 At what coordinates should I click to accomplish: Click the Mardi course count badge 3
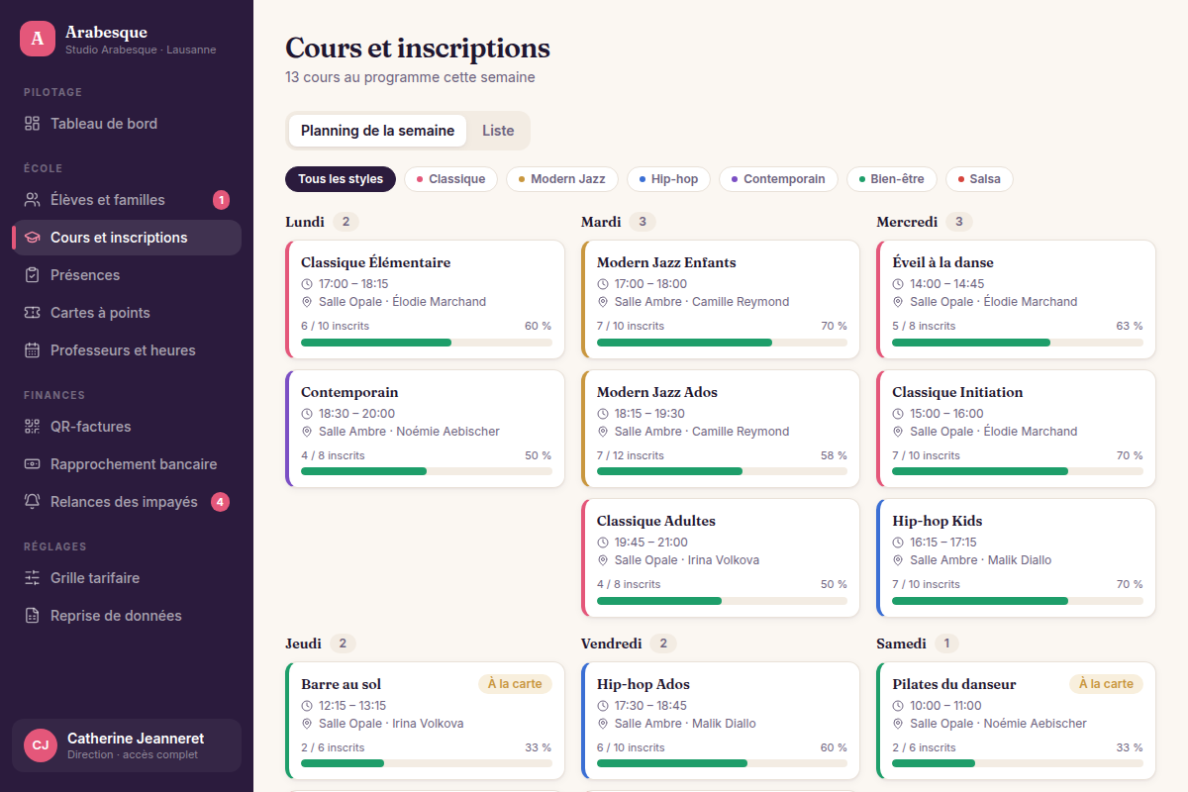point(643,222)
